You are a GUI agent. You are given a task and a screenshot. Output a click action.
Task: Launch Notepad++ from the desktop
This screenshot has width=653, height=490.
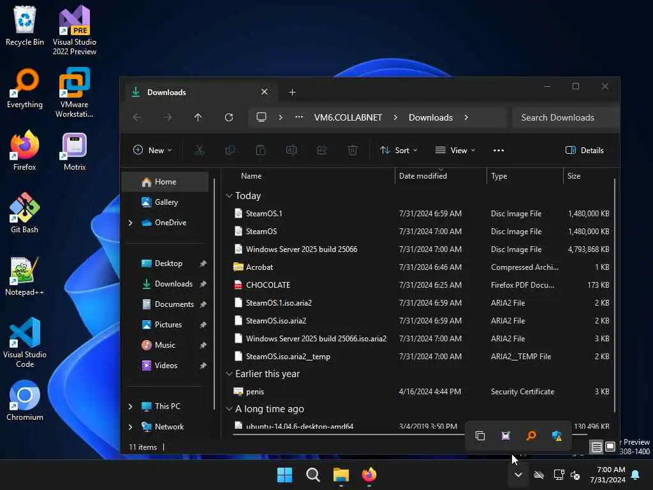(25, 276)
